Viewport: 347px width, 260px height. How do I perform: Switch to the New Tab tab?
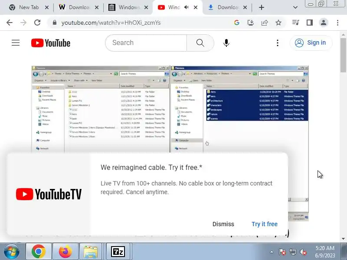29,7
